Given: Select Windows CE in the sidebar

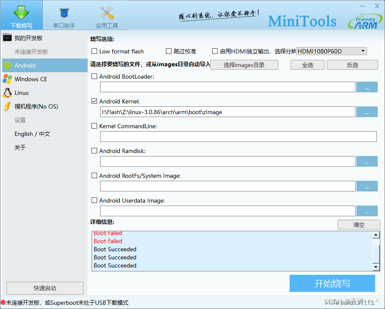Looking at the screenshot, I should pos(45,79).
